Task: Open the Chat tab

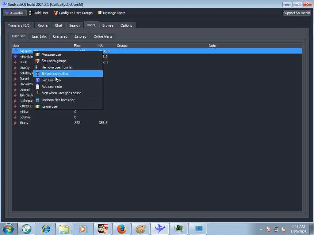Action: coord(59,25)
